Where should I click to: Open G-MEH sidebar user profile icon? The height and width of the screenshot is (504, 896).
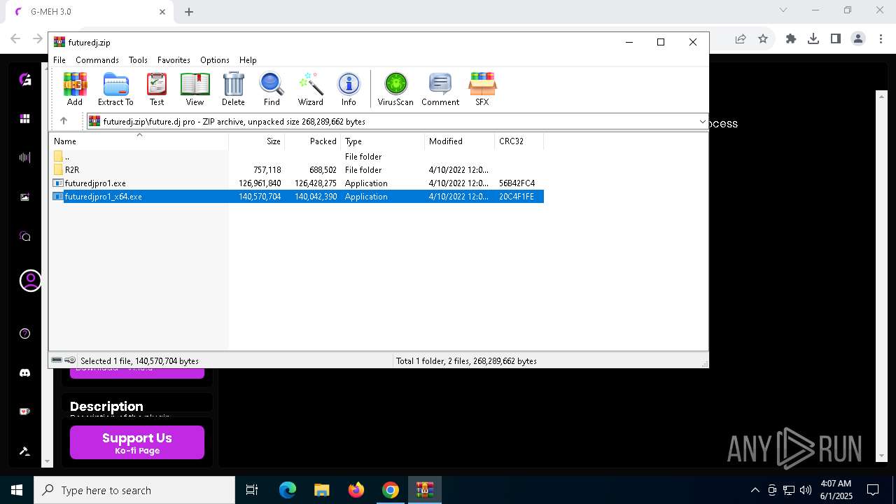[31, 281]
